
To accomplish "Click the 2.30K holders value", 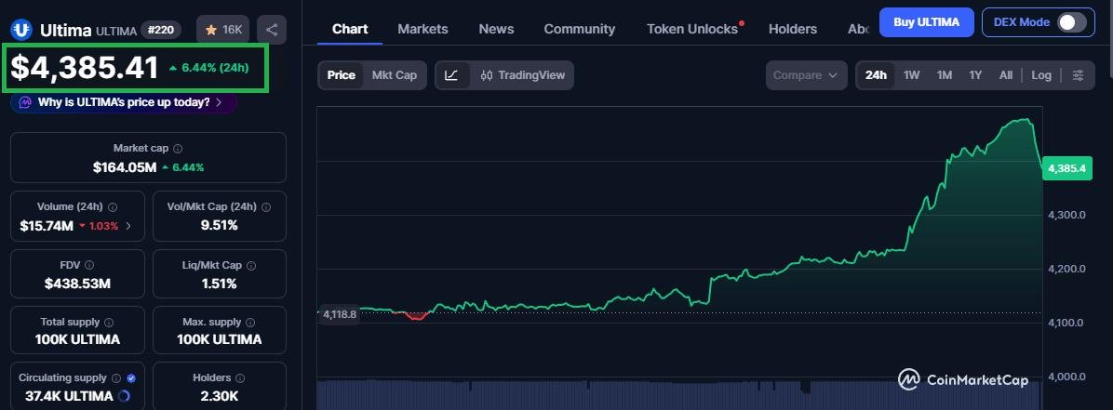I will coord(220,396).
